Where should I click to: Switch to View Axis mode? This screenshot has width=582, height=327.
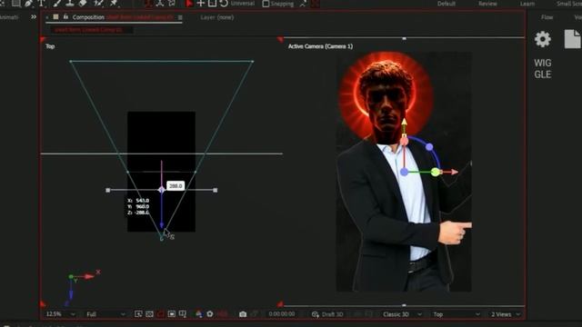(x=172, y=4)
